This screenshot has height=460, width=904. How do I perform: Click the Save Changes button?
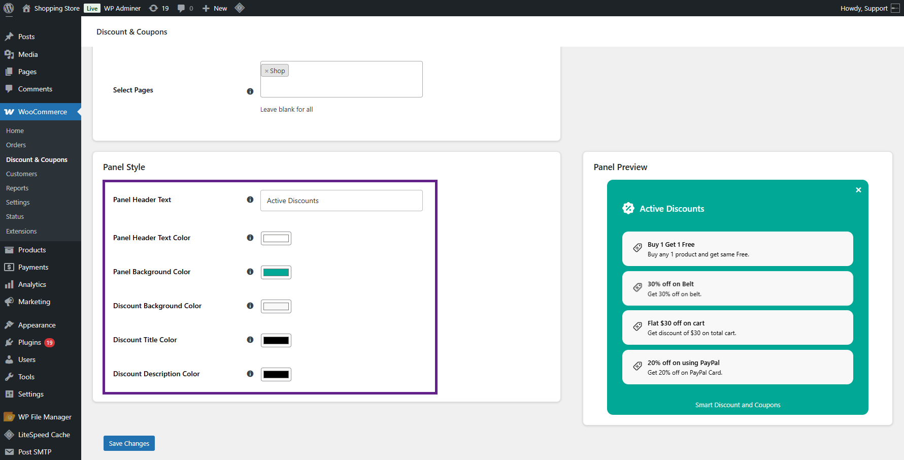pos(128,443)
